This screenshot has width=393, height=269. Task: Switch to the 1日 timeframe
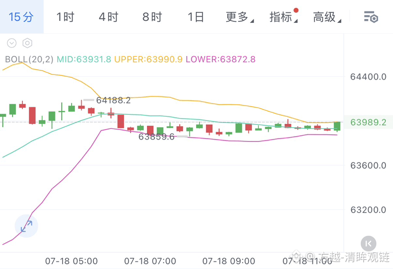click(196, 17)
